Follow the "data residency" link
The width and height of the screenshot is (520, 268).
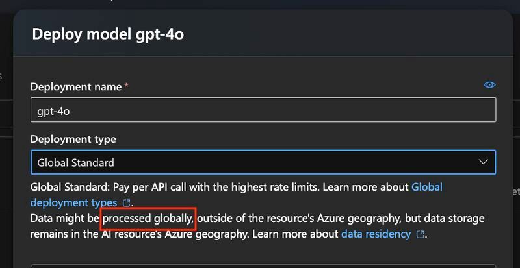click(375, 234)
